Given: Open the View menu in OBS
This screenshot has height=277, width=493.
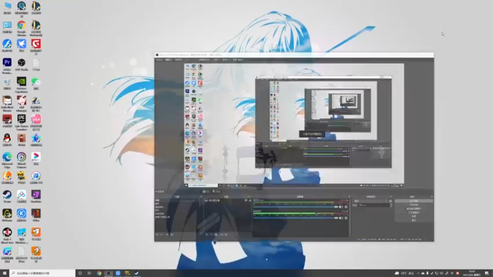Looking at the screenshot, I should [x=178, y=60].
